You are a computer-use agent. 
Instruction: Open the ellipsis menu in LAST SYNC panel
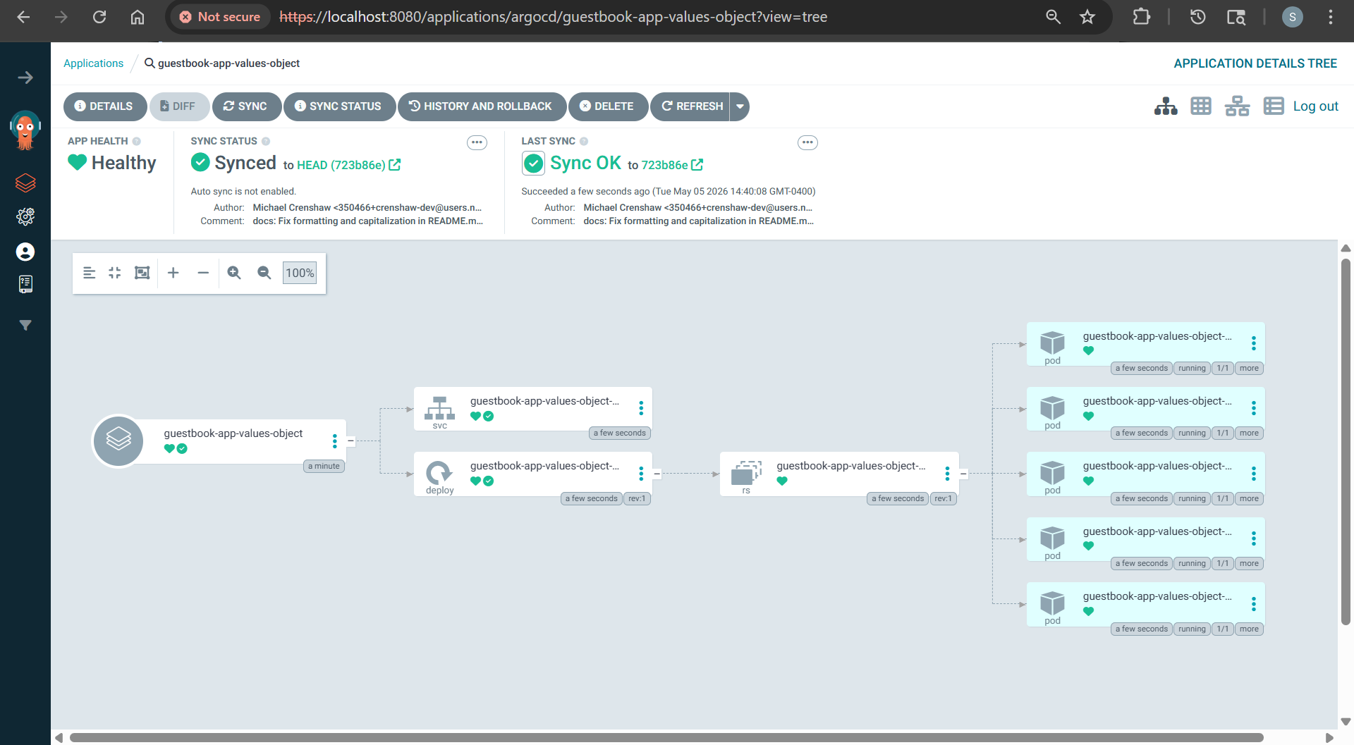[x=807, y=142]
